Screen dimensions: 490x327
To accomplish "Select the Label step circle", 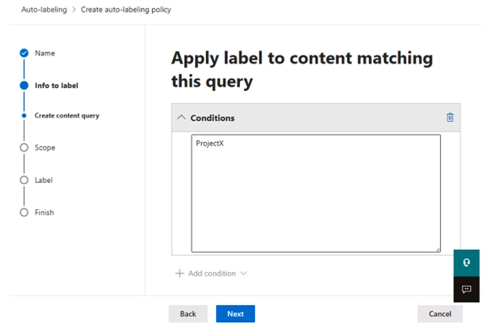I will point(24,180).
